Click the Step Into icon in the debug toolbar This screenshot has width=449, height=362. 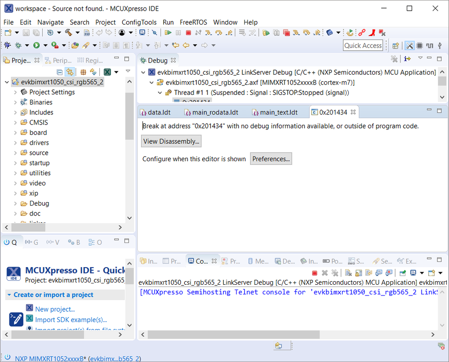pyautogui.click(x=209, y=33)
